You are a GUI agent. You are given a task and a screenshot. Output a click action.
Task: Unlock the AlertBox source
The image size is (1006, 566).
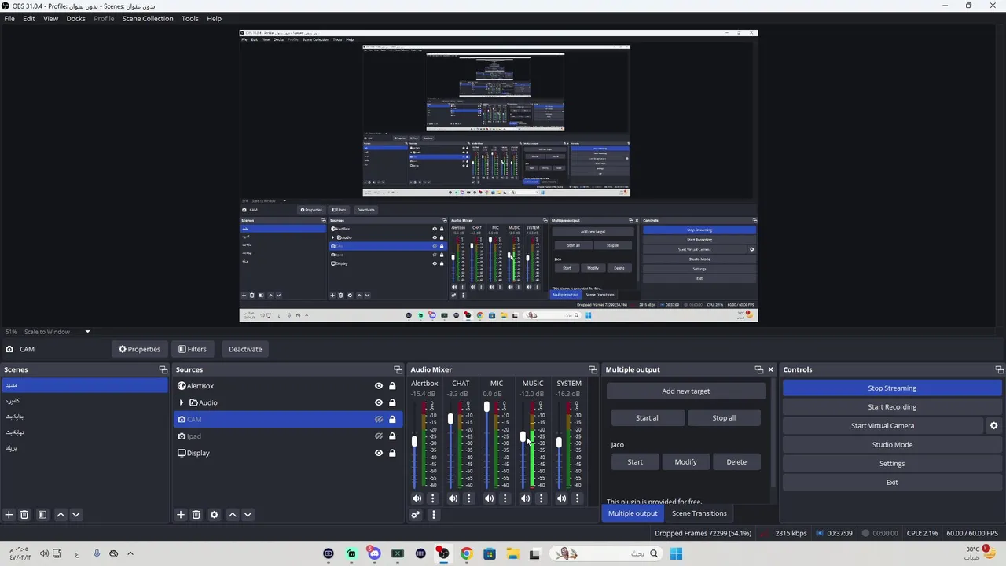[392, 386]
